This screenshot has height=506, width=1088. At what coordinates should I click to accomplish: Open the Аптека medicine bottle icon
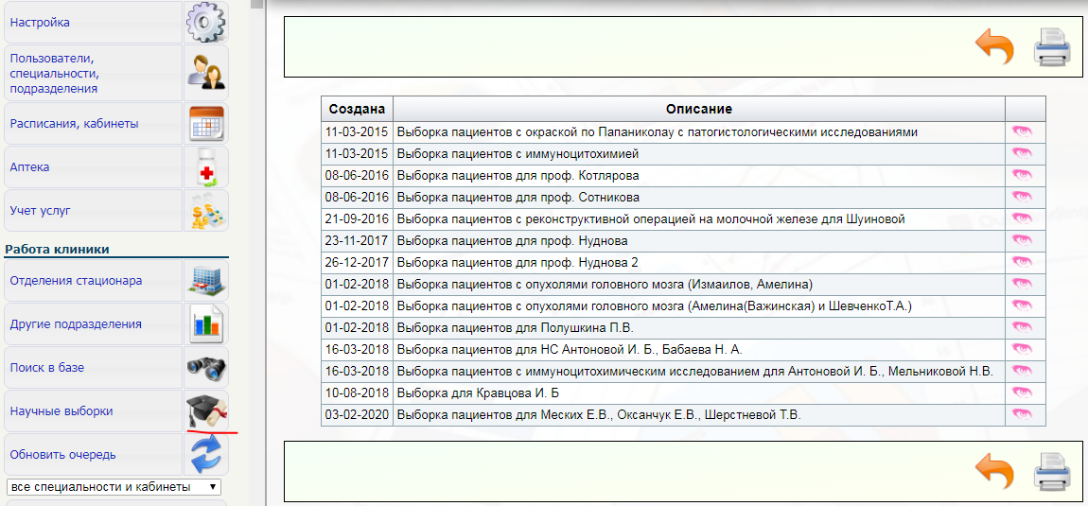click(205, 167)
